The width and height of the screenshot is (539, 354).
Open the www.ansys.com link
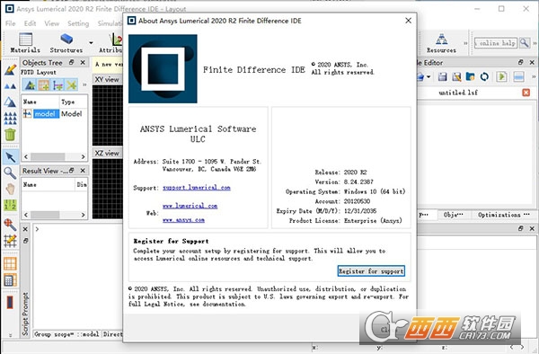tap(183, 220)
